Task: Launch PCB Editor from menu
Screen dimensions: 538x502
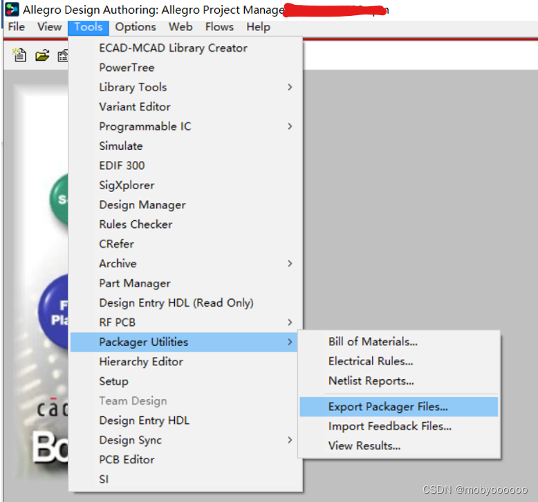Action: pos(185,459)
